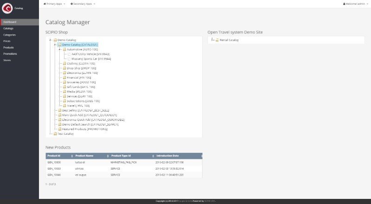Select Electronics [ELTRN-100] in the tree

tap(82, 73)
